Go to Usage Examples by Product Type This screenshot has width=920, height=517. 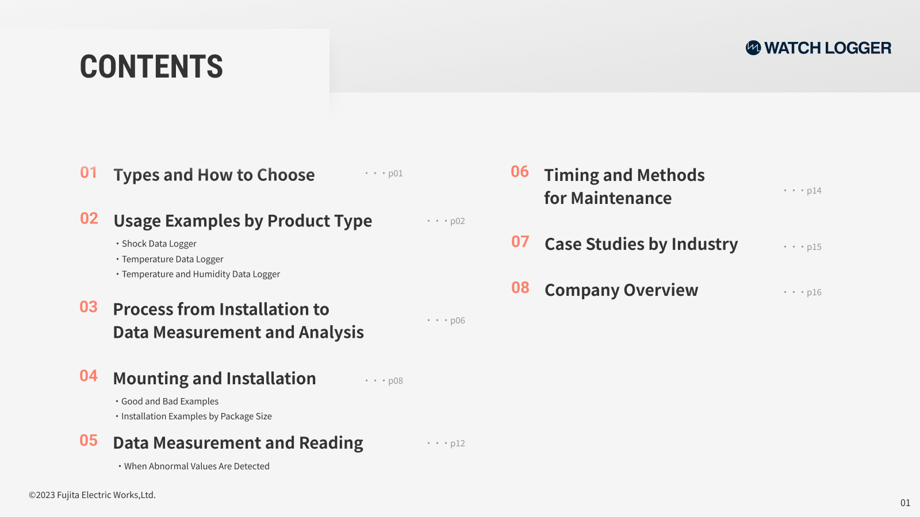click(x=243, y=221)
